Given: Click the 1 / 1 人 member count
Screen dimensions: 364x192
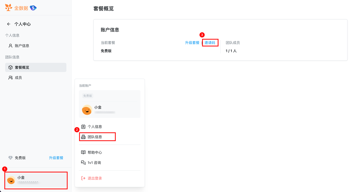Looking at the screenshot, I should point(231,51).
